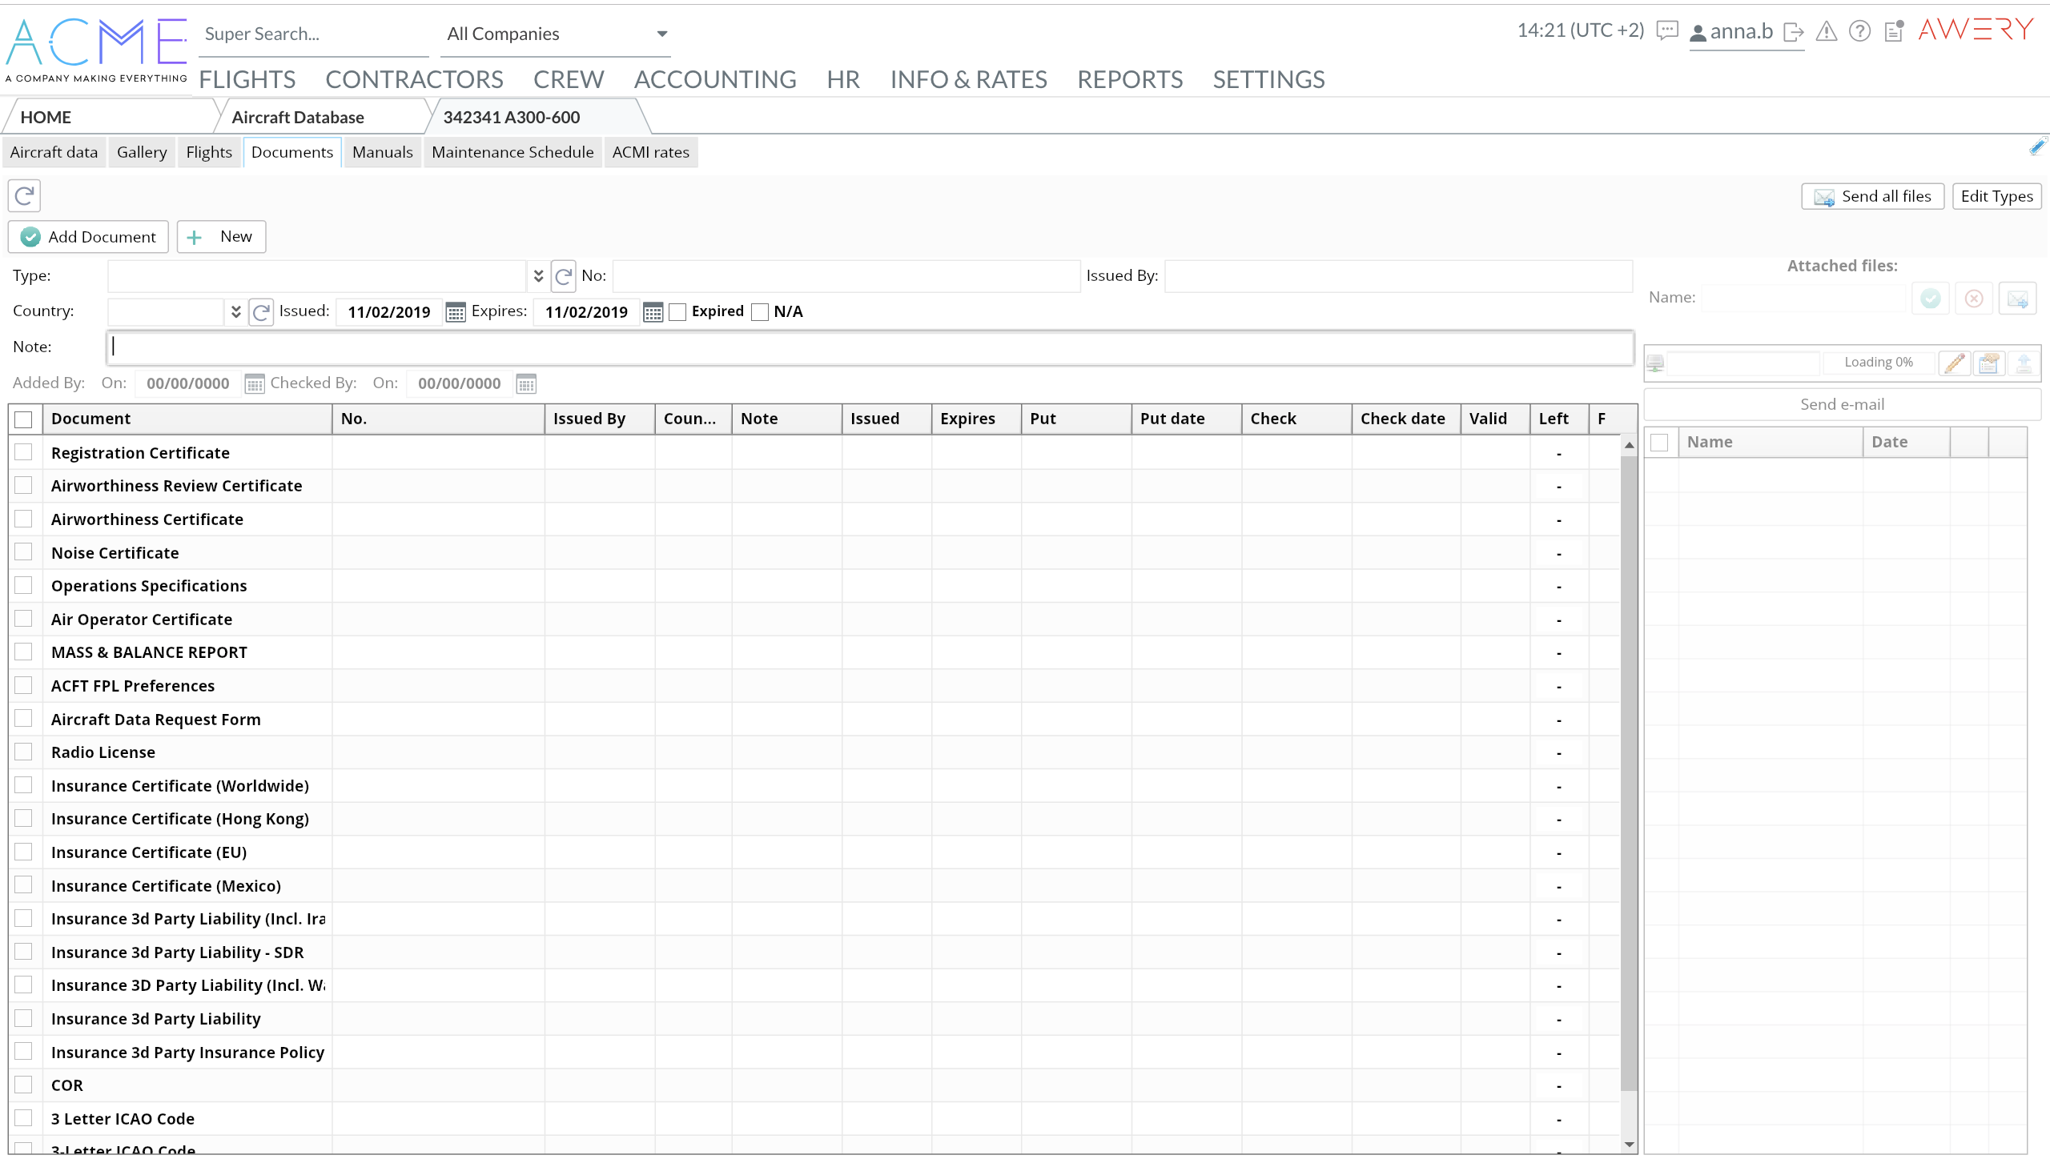2050x1159 pixels.
Task: Click the chat messages icon in header
Action: pos(1666,31)
